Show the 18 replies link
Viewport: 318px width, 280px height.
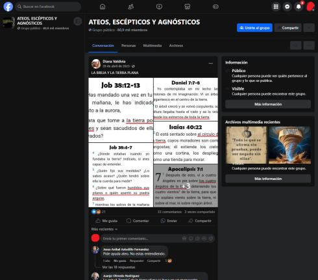click(x=119, y=267)
